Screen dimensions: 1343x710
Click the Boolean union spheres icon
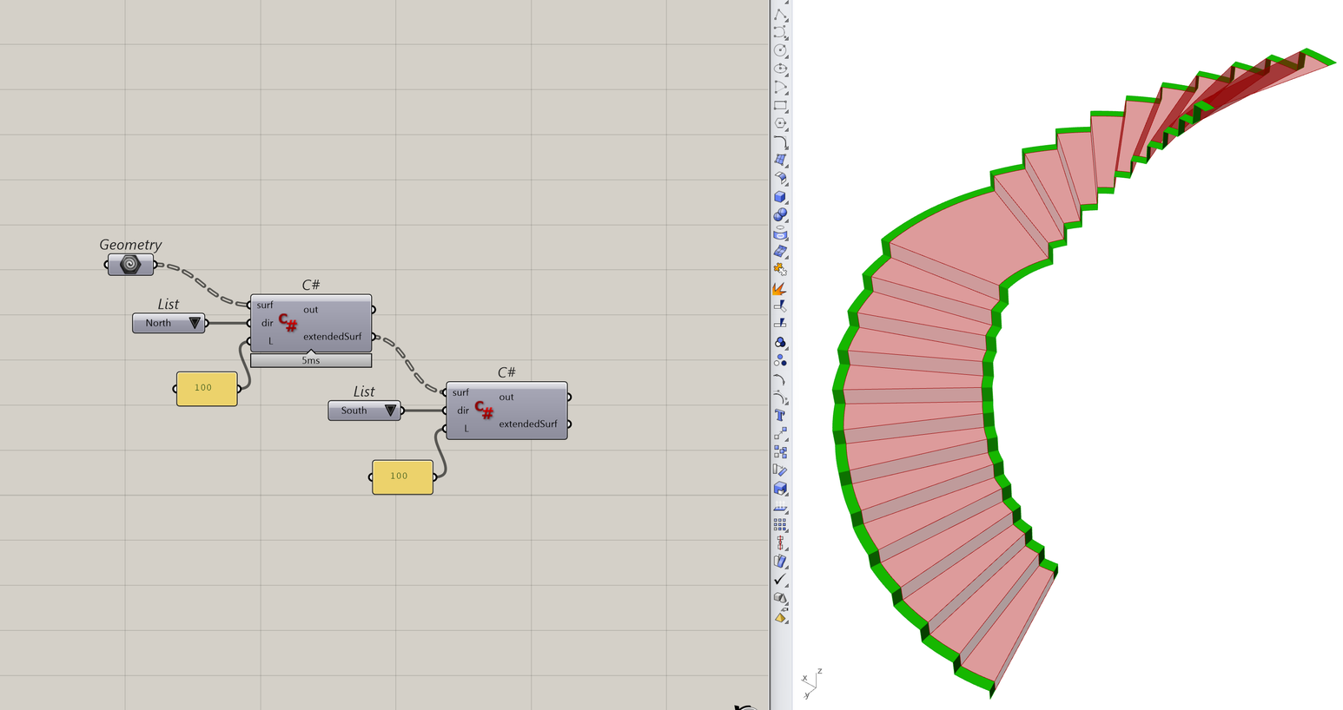pyautogui.click(x=780, y=214)
